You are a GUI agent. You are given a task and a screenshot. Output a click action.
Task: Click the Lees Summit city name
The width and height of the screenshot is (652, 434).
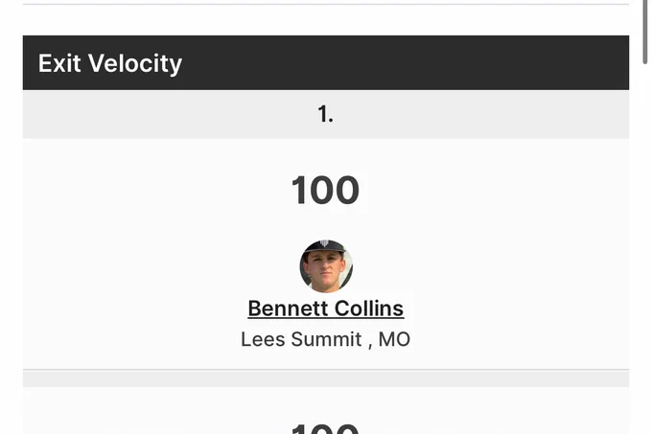click(301, 339)
